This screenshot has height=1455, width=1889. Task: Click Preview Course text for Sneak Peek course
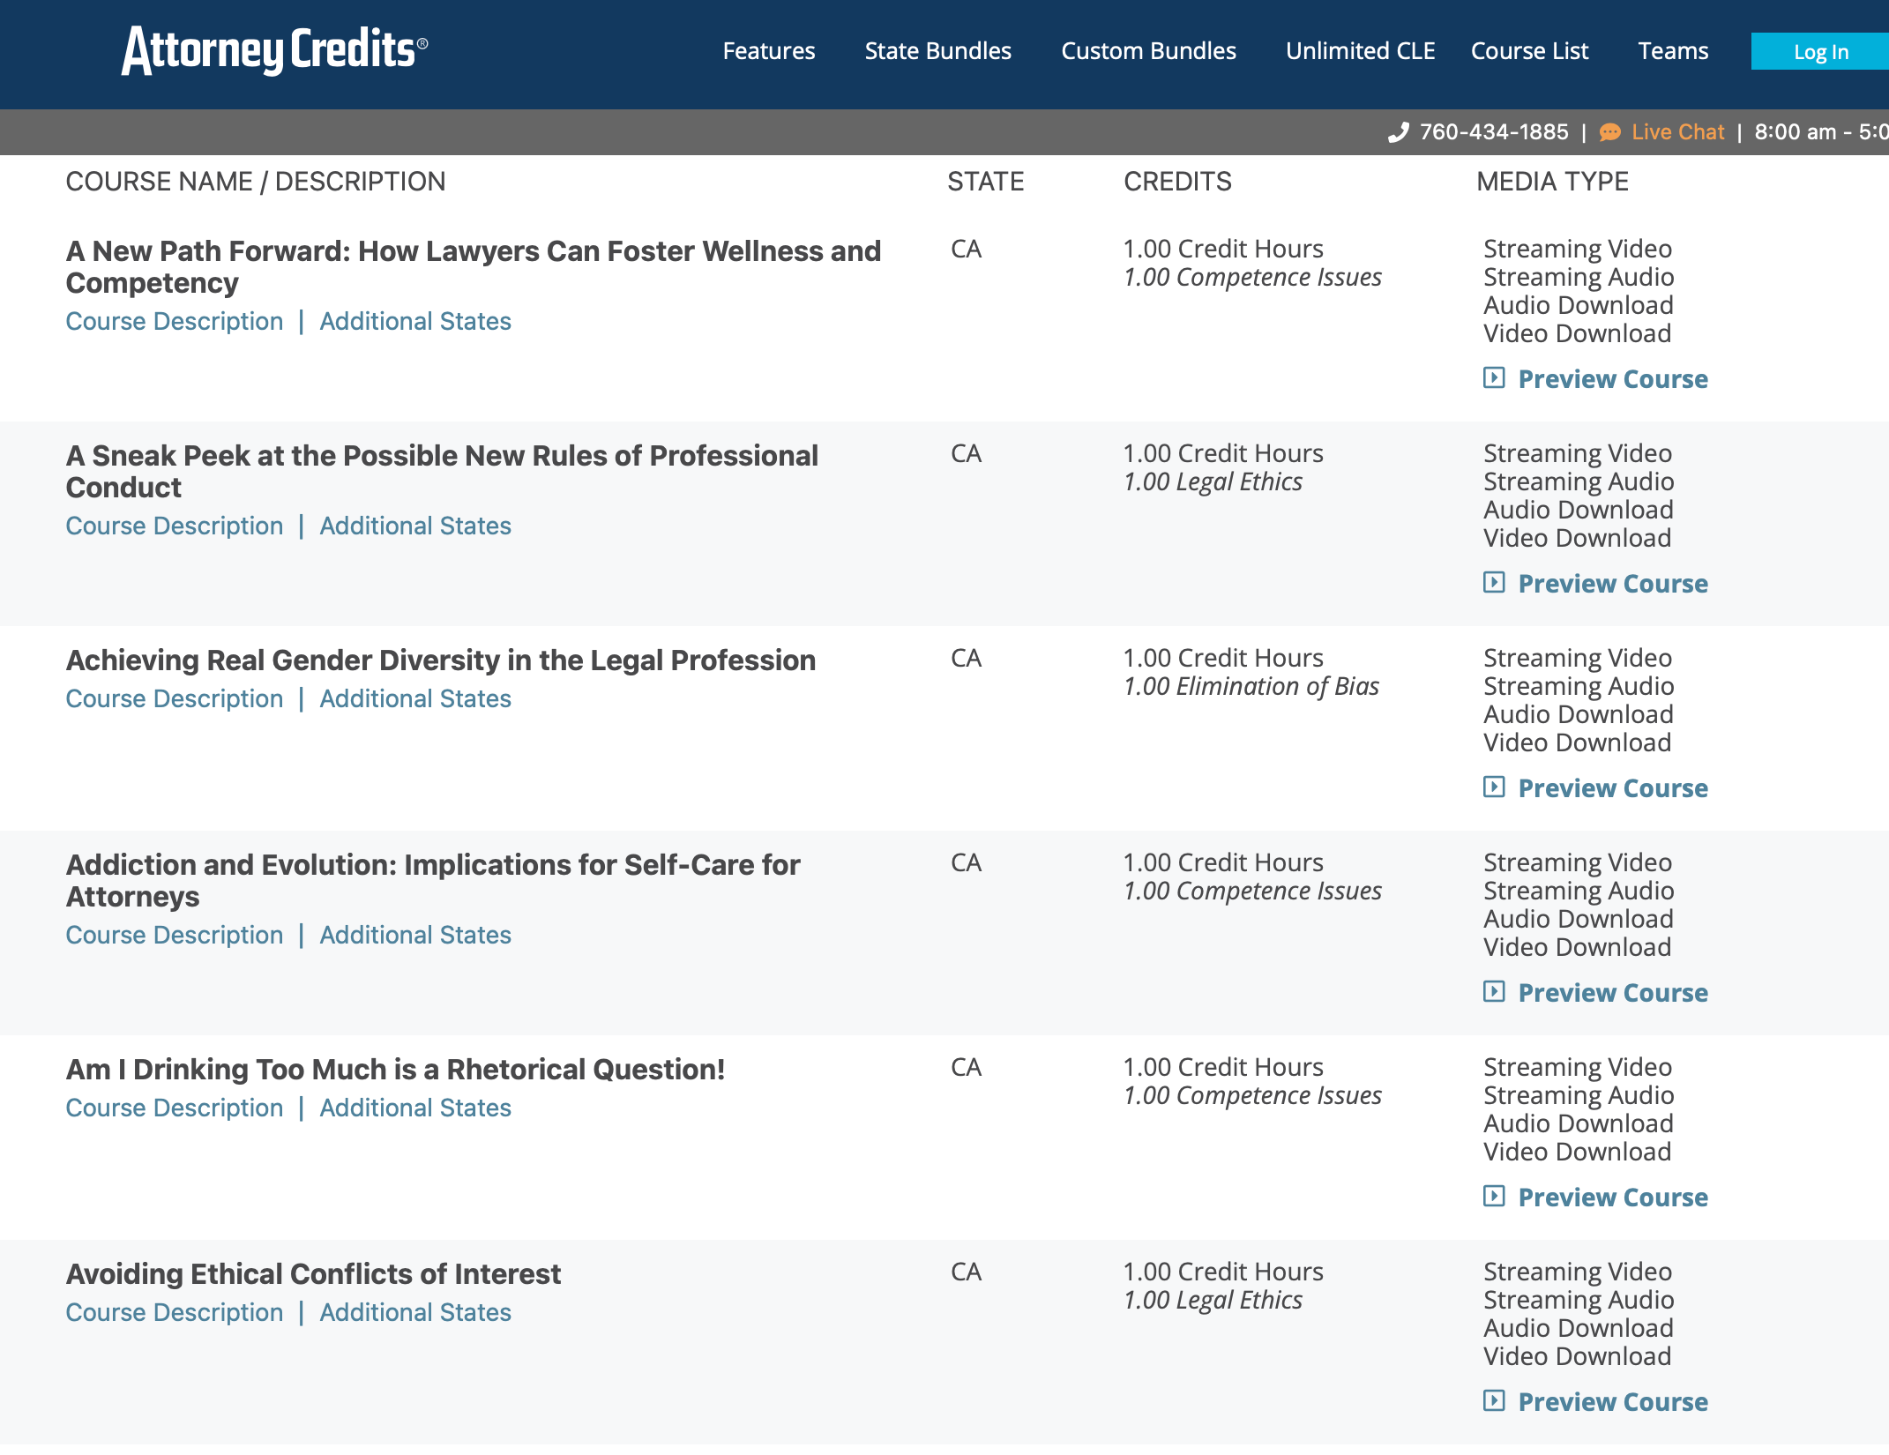[x=1613, y=584]
